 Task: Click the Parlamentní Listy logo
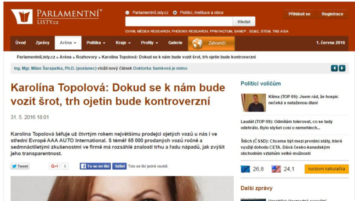tap(56, 16)
